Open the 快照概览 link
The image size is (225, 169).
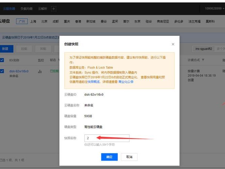94,82
